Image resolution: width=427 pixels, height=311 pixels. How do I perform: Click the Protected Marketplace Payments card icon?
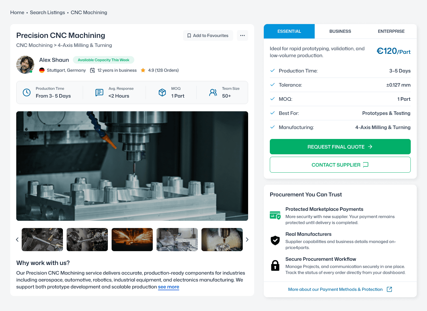275,215
